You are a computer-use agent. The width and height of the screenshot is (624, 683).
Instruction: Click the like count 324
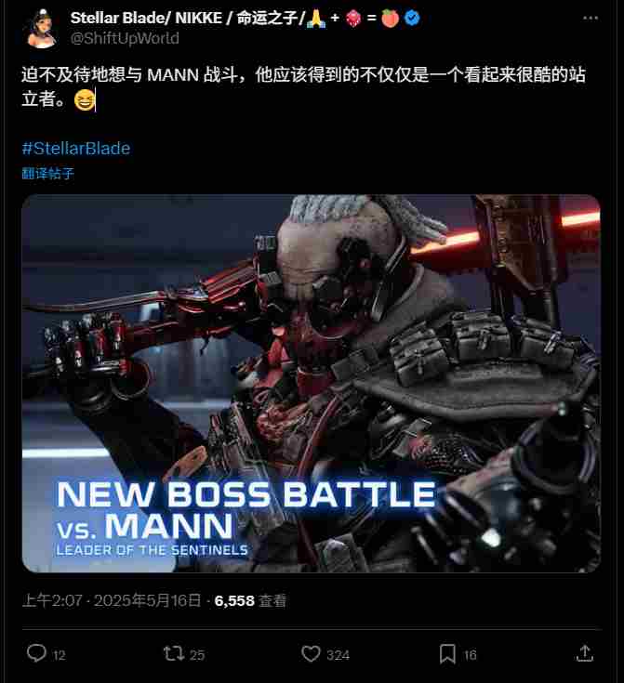tap(339, 655)
